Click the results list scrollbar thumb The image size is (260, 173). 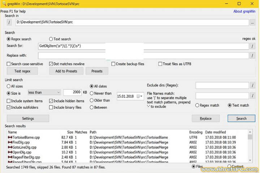[250, 137]
